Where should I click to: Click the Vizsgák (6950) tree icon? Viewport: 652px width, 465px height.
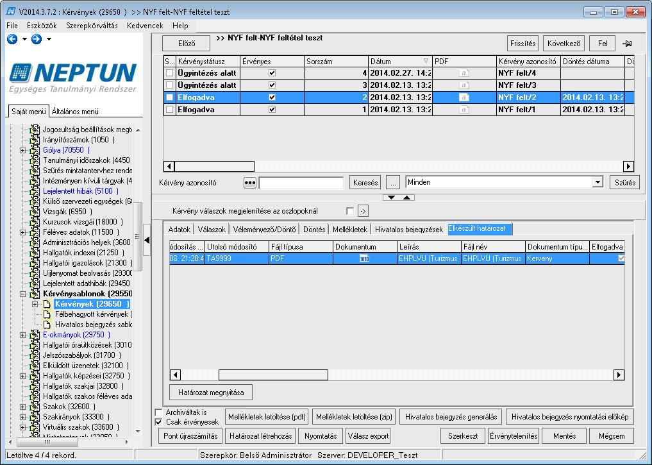[35, 212]
